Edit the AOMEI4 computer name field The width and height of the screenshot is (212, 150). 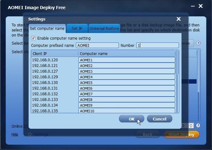[127, 77]
